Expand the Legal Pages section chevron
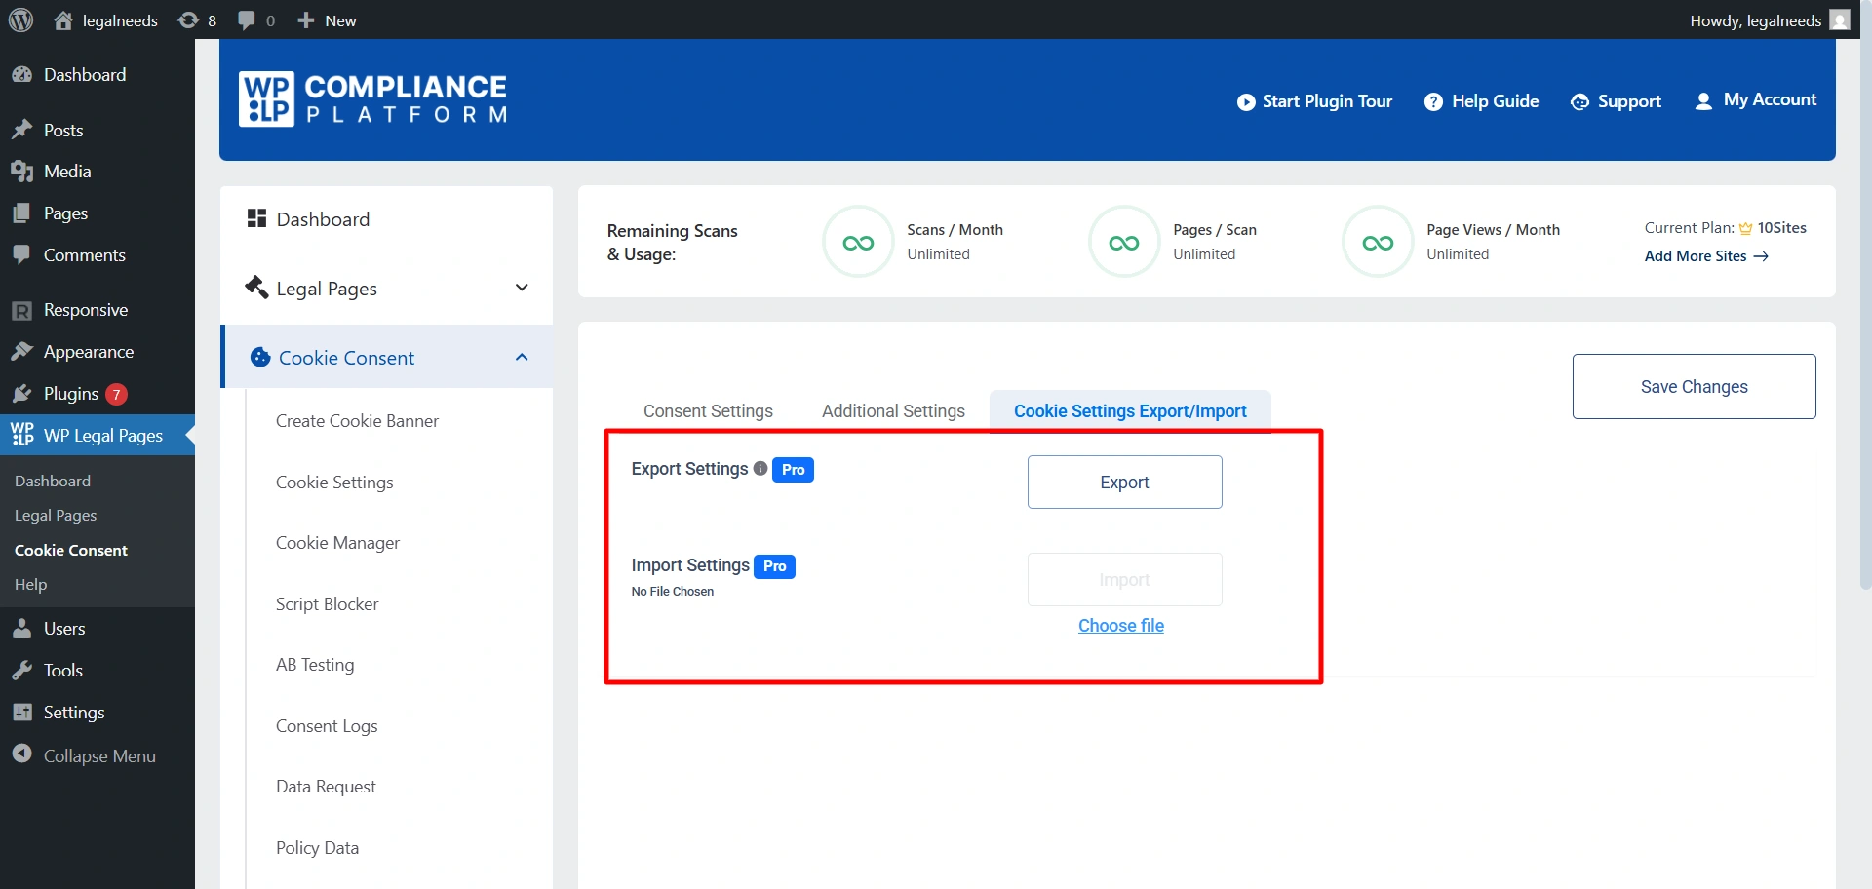 point(522,288)
